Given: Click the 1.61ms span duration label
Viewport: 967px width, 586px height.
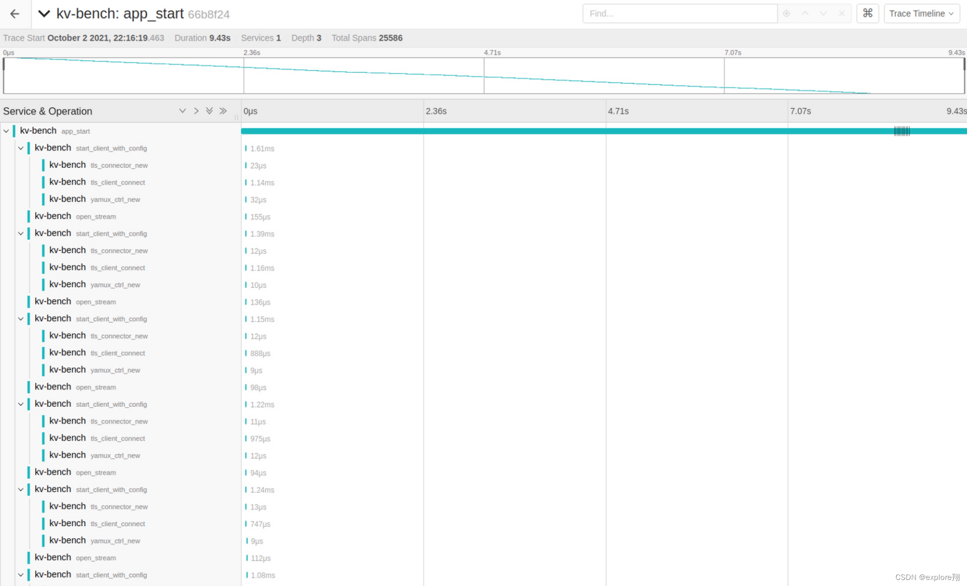Looking at the screenshot, I should point(262,149).
